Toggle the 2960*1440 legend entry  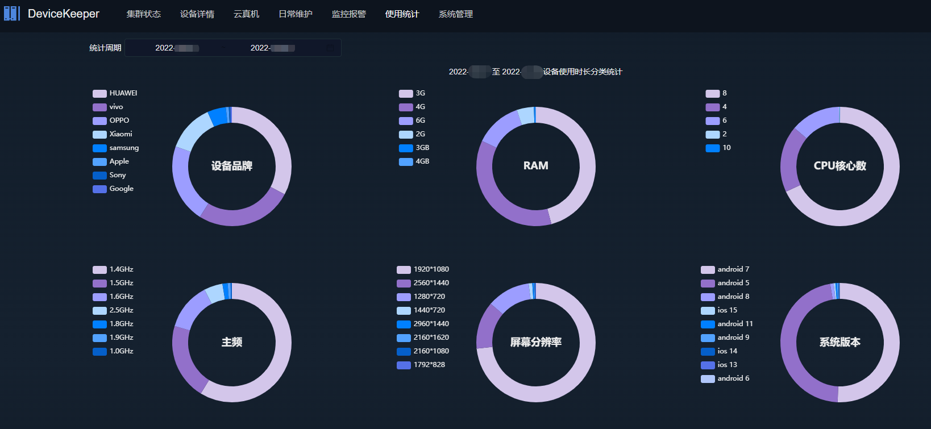point(423,324)
